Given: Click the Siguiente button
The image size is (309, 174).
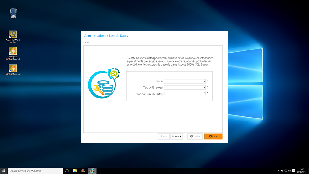Looking at the screenshot, I should click(x=177, y=136).
